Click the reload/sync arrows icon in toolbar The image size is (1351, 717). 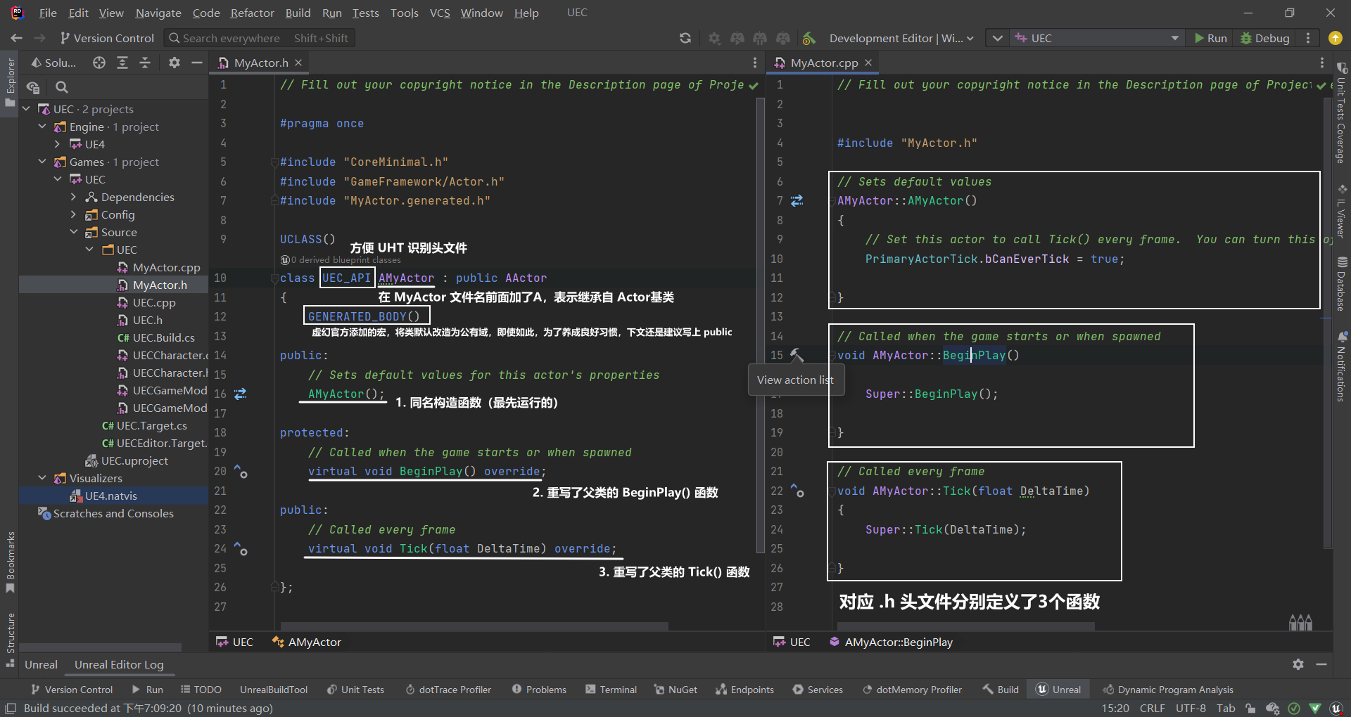tap(685, 38)
